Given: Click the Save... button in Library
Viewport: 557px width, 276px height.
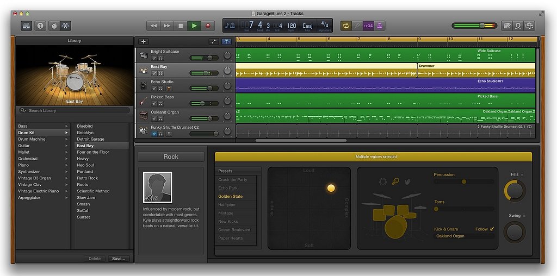Looking at the screenshot, I should point(119,259).
